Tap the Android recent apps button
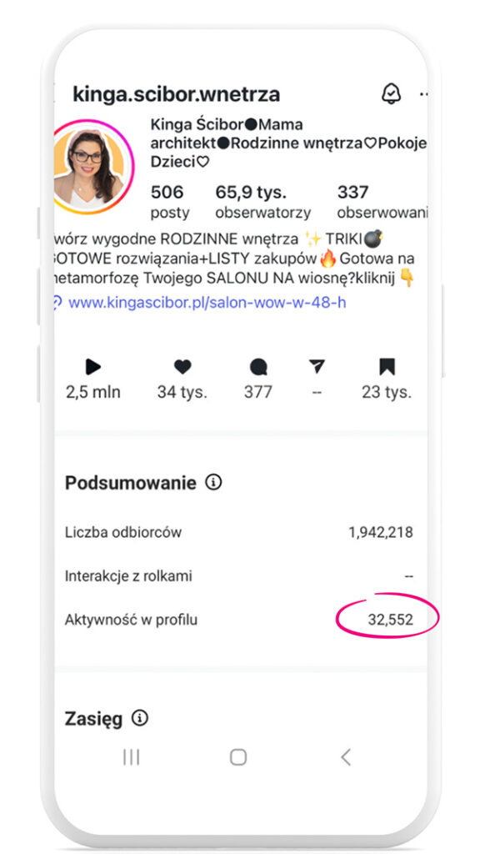This screenshot has height=854, width=480. pyautogui.click(x=131, y=757)
